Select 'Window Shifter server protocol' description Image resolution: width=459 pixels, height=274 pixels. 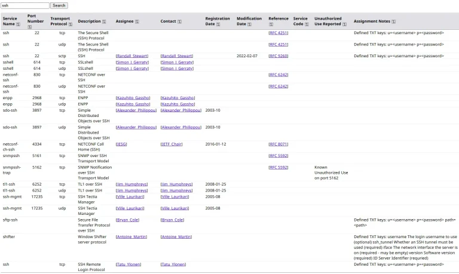pos(92,239)
